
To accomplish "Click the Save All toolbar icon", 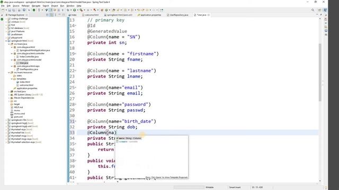I will point(13,10).
